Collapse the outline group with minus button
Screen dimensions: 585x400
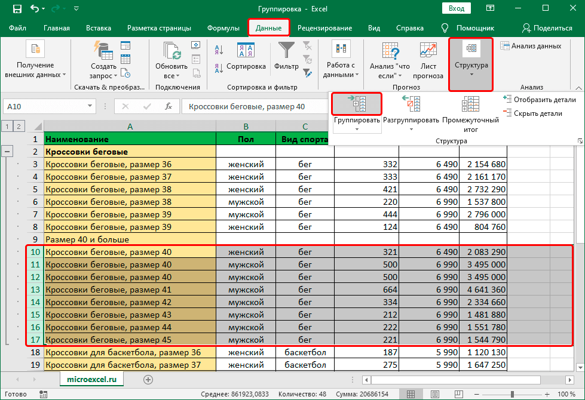pos(7,152)
